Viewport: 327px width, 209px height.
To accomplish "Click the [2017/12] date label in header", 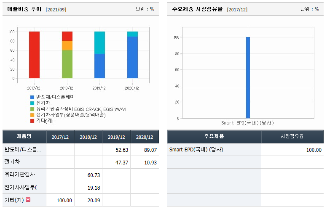I will click(237, 10).
